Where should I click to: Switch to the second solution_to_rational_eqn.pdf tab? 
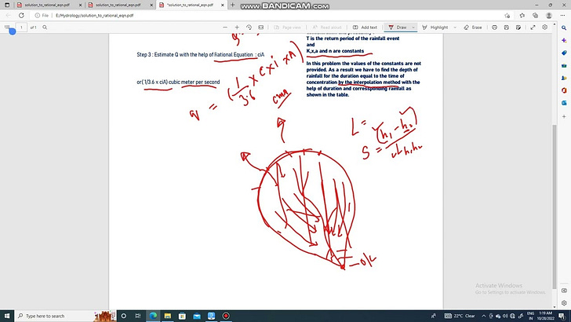(119, 5)
